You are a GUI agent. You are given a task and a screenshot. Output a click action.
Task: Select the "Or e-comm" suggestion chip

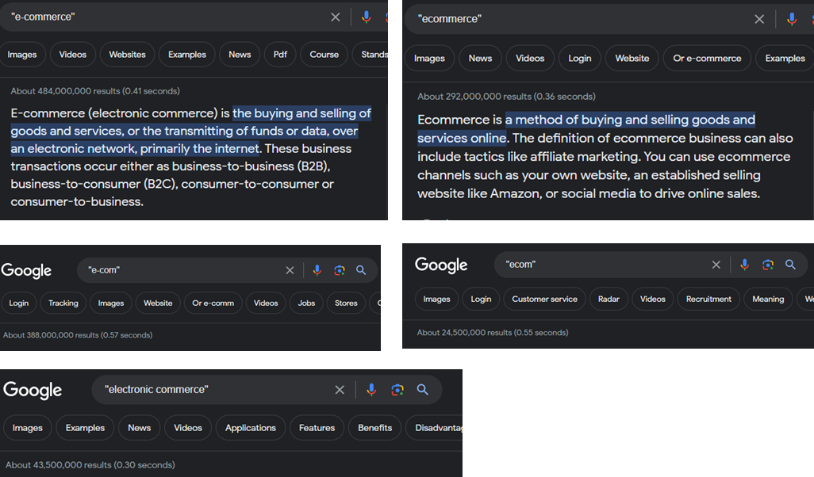pyautogui.click(x=213, y=303)
